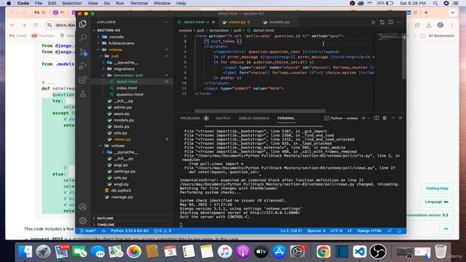Run the file with the play icon
Image resolution: width=466 pixels, height=262 pixels.
pos(374,22)
